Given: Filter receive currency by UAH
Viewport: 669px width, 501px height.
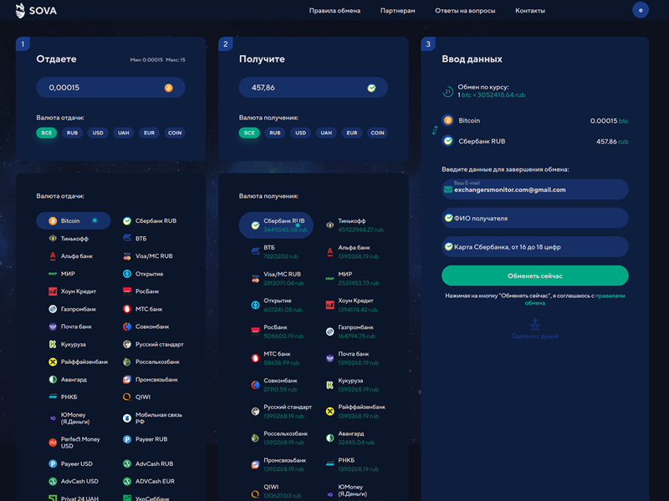Looking at the screenshot, I should click(x=326, y=133).
